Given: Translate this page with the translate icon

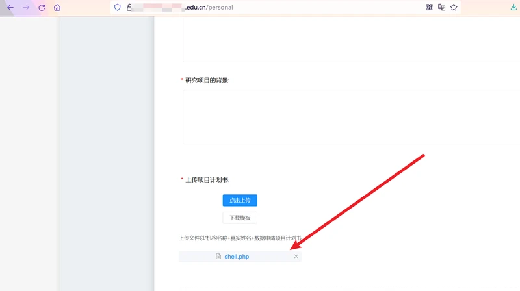Looking at the screenshot, I should [x=441, y=7].
